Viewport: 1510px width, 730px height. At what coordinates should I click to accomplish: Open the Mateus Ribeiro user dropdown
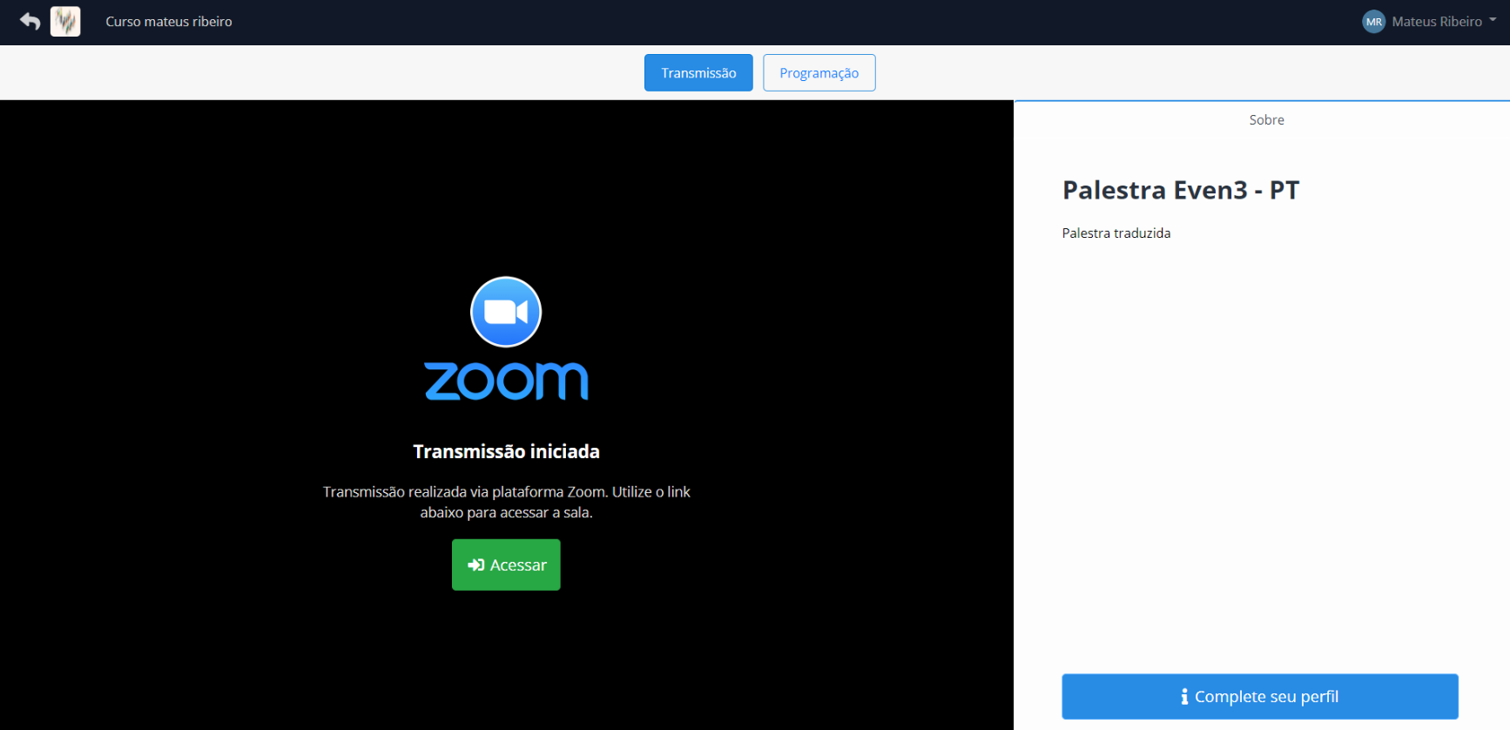[1443, 22]
